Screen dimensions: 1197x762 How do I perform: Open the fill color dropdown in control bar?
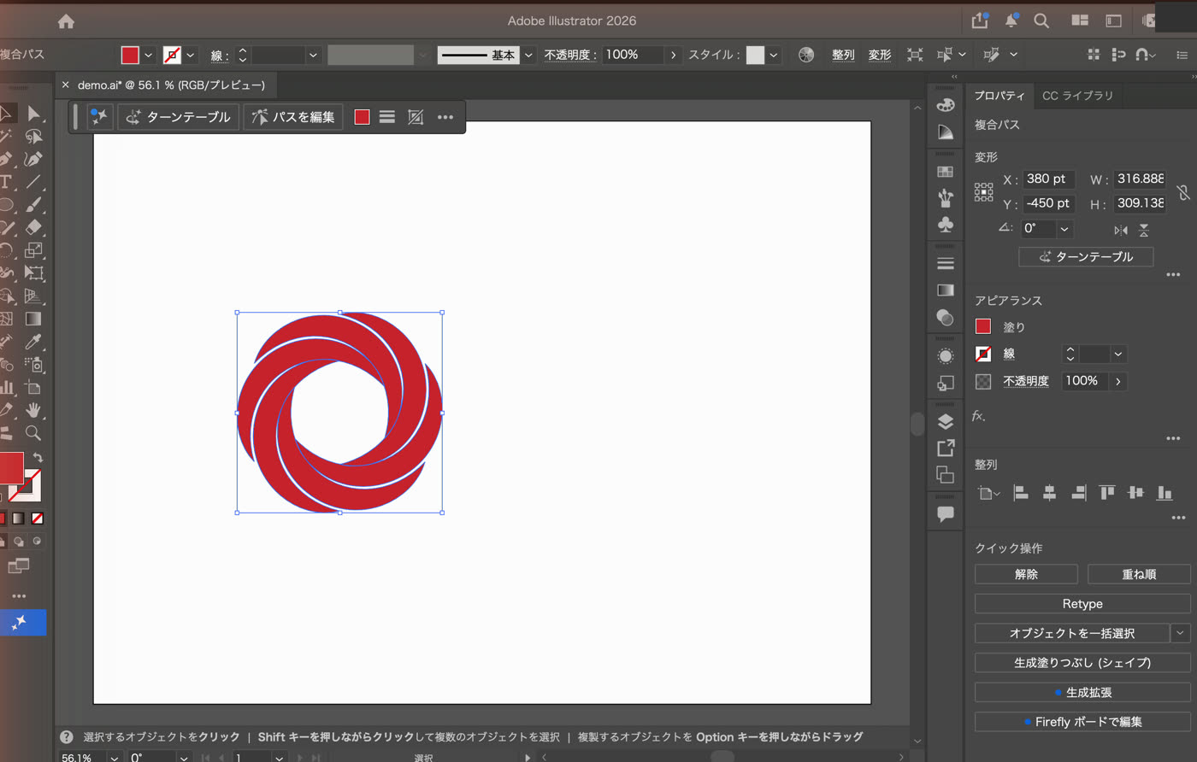(x=148, y=55)
